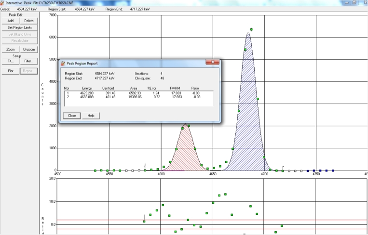This screenshot has height=235, width=368.
Task: Click the Peak Region Report title icon
Action: tap(63, 63)
